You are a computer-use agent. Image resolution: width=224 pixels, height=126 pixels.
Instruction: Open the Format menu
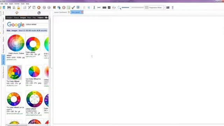coord(17,4)
